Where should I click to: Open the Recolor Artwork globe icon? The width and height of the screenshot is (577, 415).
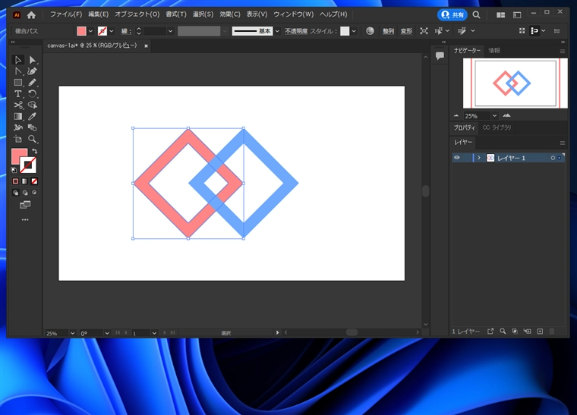tap(370, 31)
